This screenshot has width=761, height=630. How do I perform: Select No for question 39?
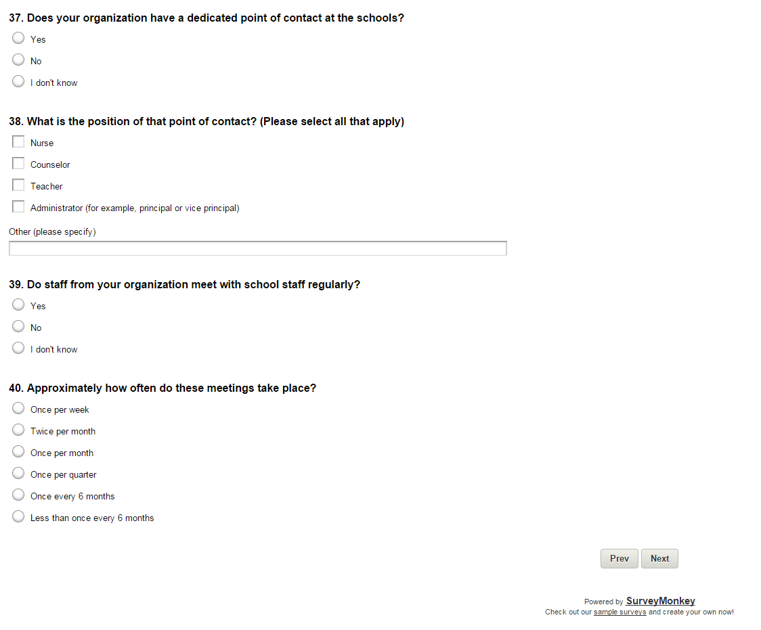18,327
